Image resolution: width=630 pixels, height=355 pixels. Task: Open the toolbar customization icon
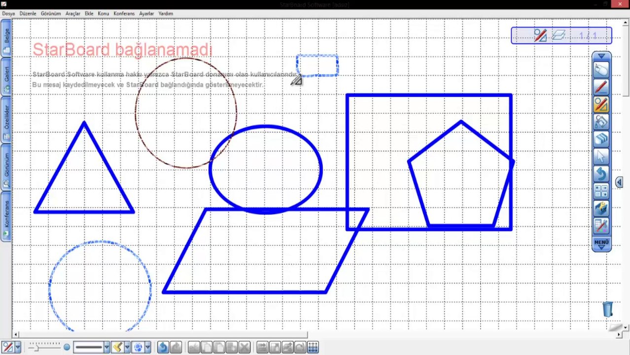[x=601, y=226]
